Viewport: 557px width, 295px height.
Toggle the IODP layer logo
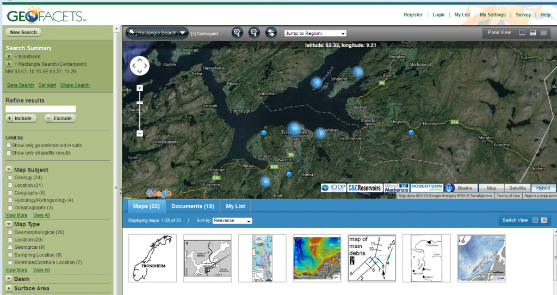click(x=332, y=187)
